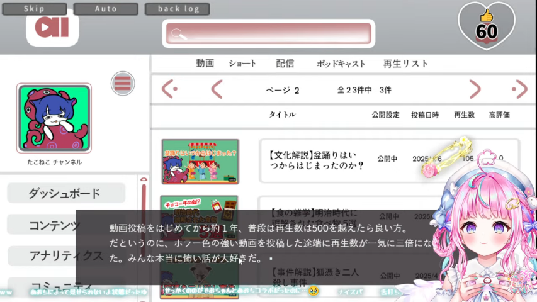This screenshot has height=302, width=537.
Task: Open the hamburger menu icon
Action: (x=123, y=84)
